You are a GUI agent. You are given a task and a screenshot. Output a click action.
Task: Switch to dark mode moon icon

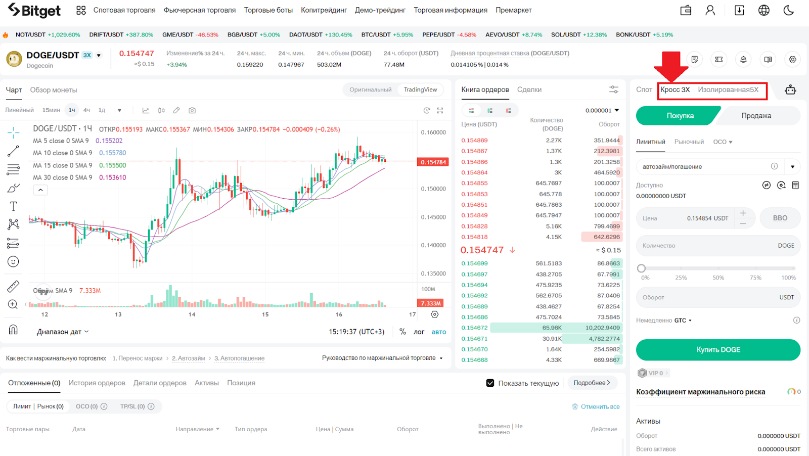[788, 10]
